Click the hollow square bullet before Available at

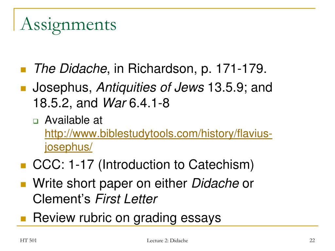click(x=36, y=121)
